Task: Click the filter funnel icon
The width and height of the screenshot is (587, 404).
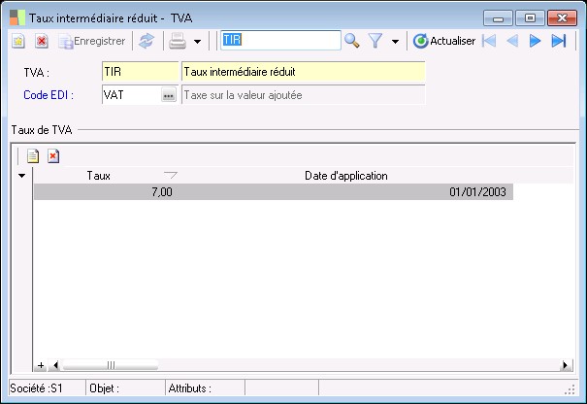Action: [x=375, y=41]
